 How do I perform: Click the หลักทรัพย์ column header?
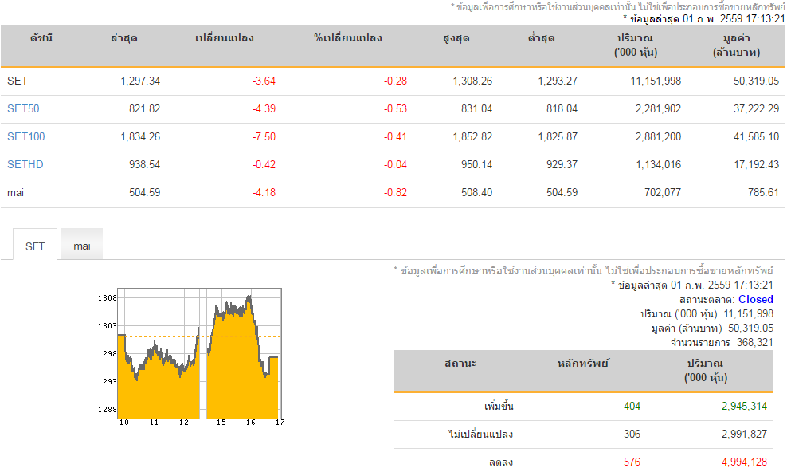pyautogui.click(x=583, y=364)
